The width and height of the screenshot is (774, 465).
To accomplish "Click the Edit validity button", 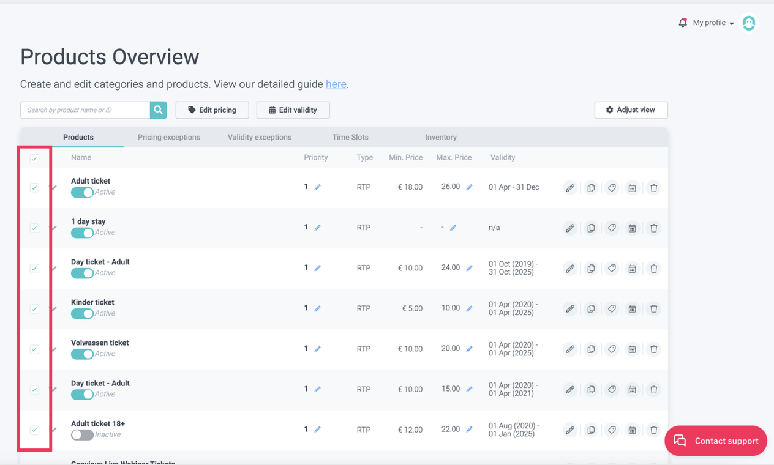I will [293, 110].
